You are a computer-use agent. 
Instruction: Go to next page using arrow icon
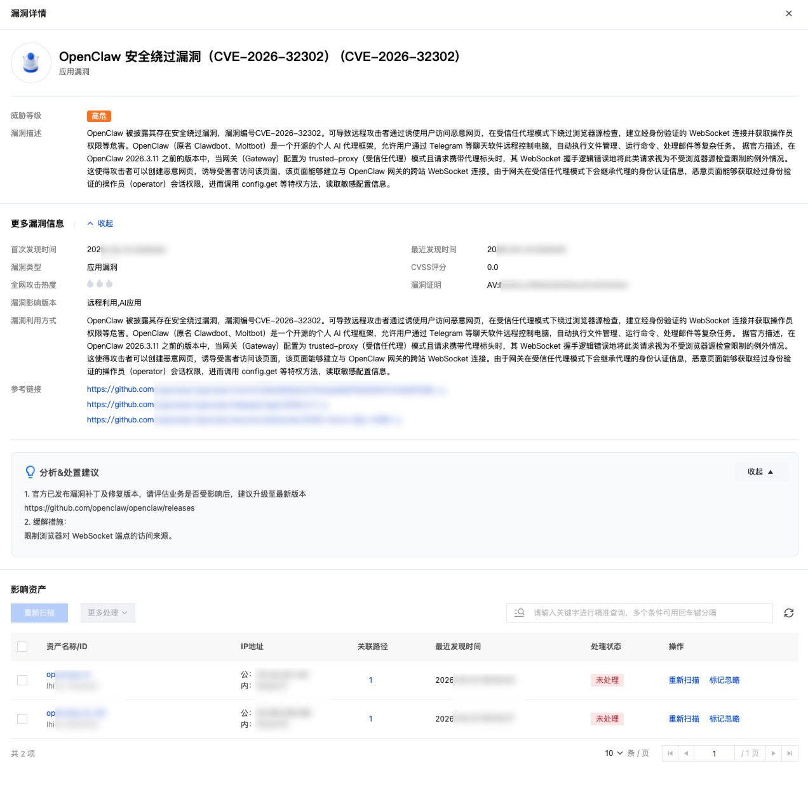[x=774, y=753]
